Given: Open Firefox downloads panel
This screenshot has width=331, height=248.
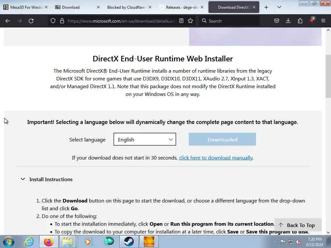Looking at the screenshot, I should pyautogui.click(x=288, y=21).
